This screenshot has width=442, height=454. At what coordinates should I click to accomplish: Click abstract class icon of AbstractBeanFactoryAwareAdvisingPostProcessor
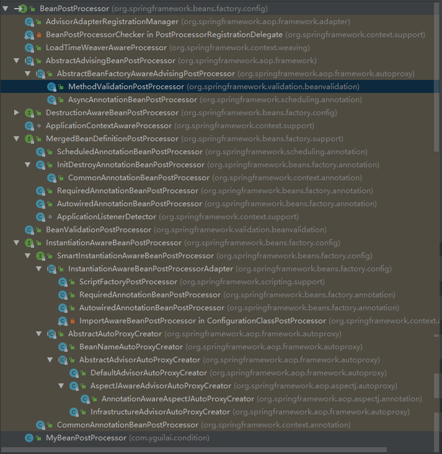tap(40, 74)
